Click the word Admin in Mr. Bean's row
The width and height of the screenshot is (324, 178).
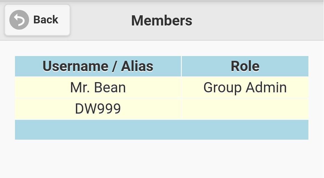(266, 88)
